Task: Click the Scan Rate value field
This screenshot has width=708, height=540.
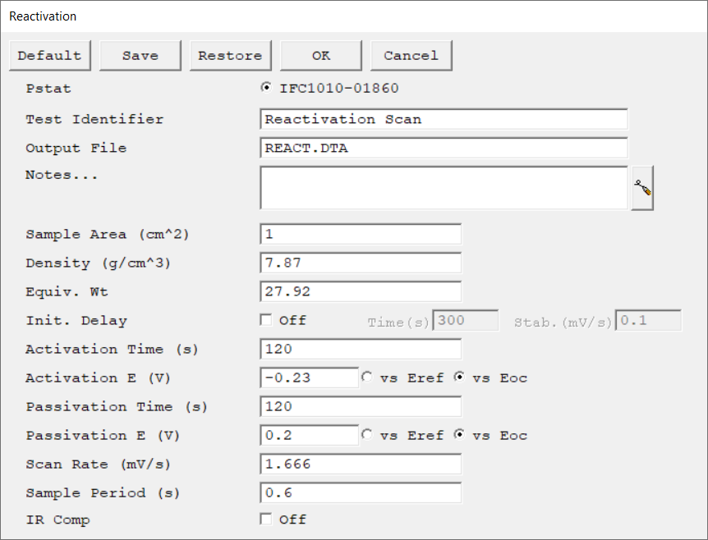Action: click(x=361, y=464)
